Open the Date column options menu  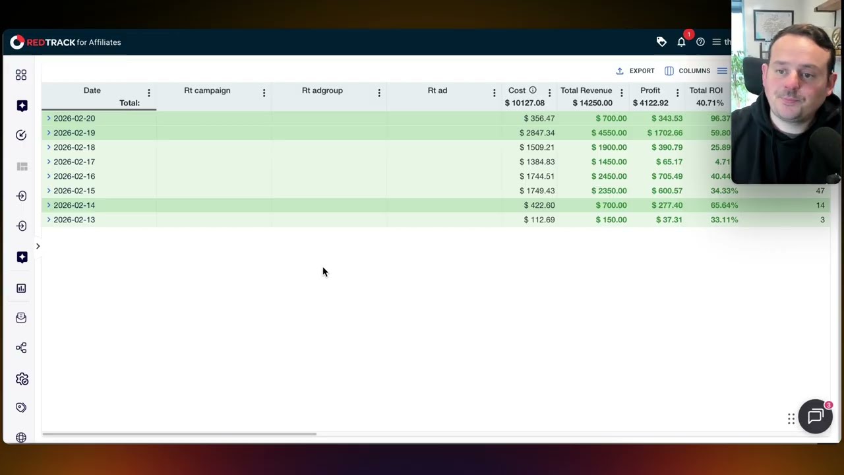point(149,93)
